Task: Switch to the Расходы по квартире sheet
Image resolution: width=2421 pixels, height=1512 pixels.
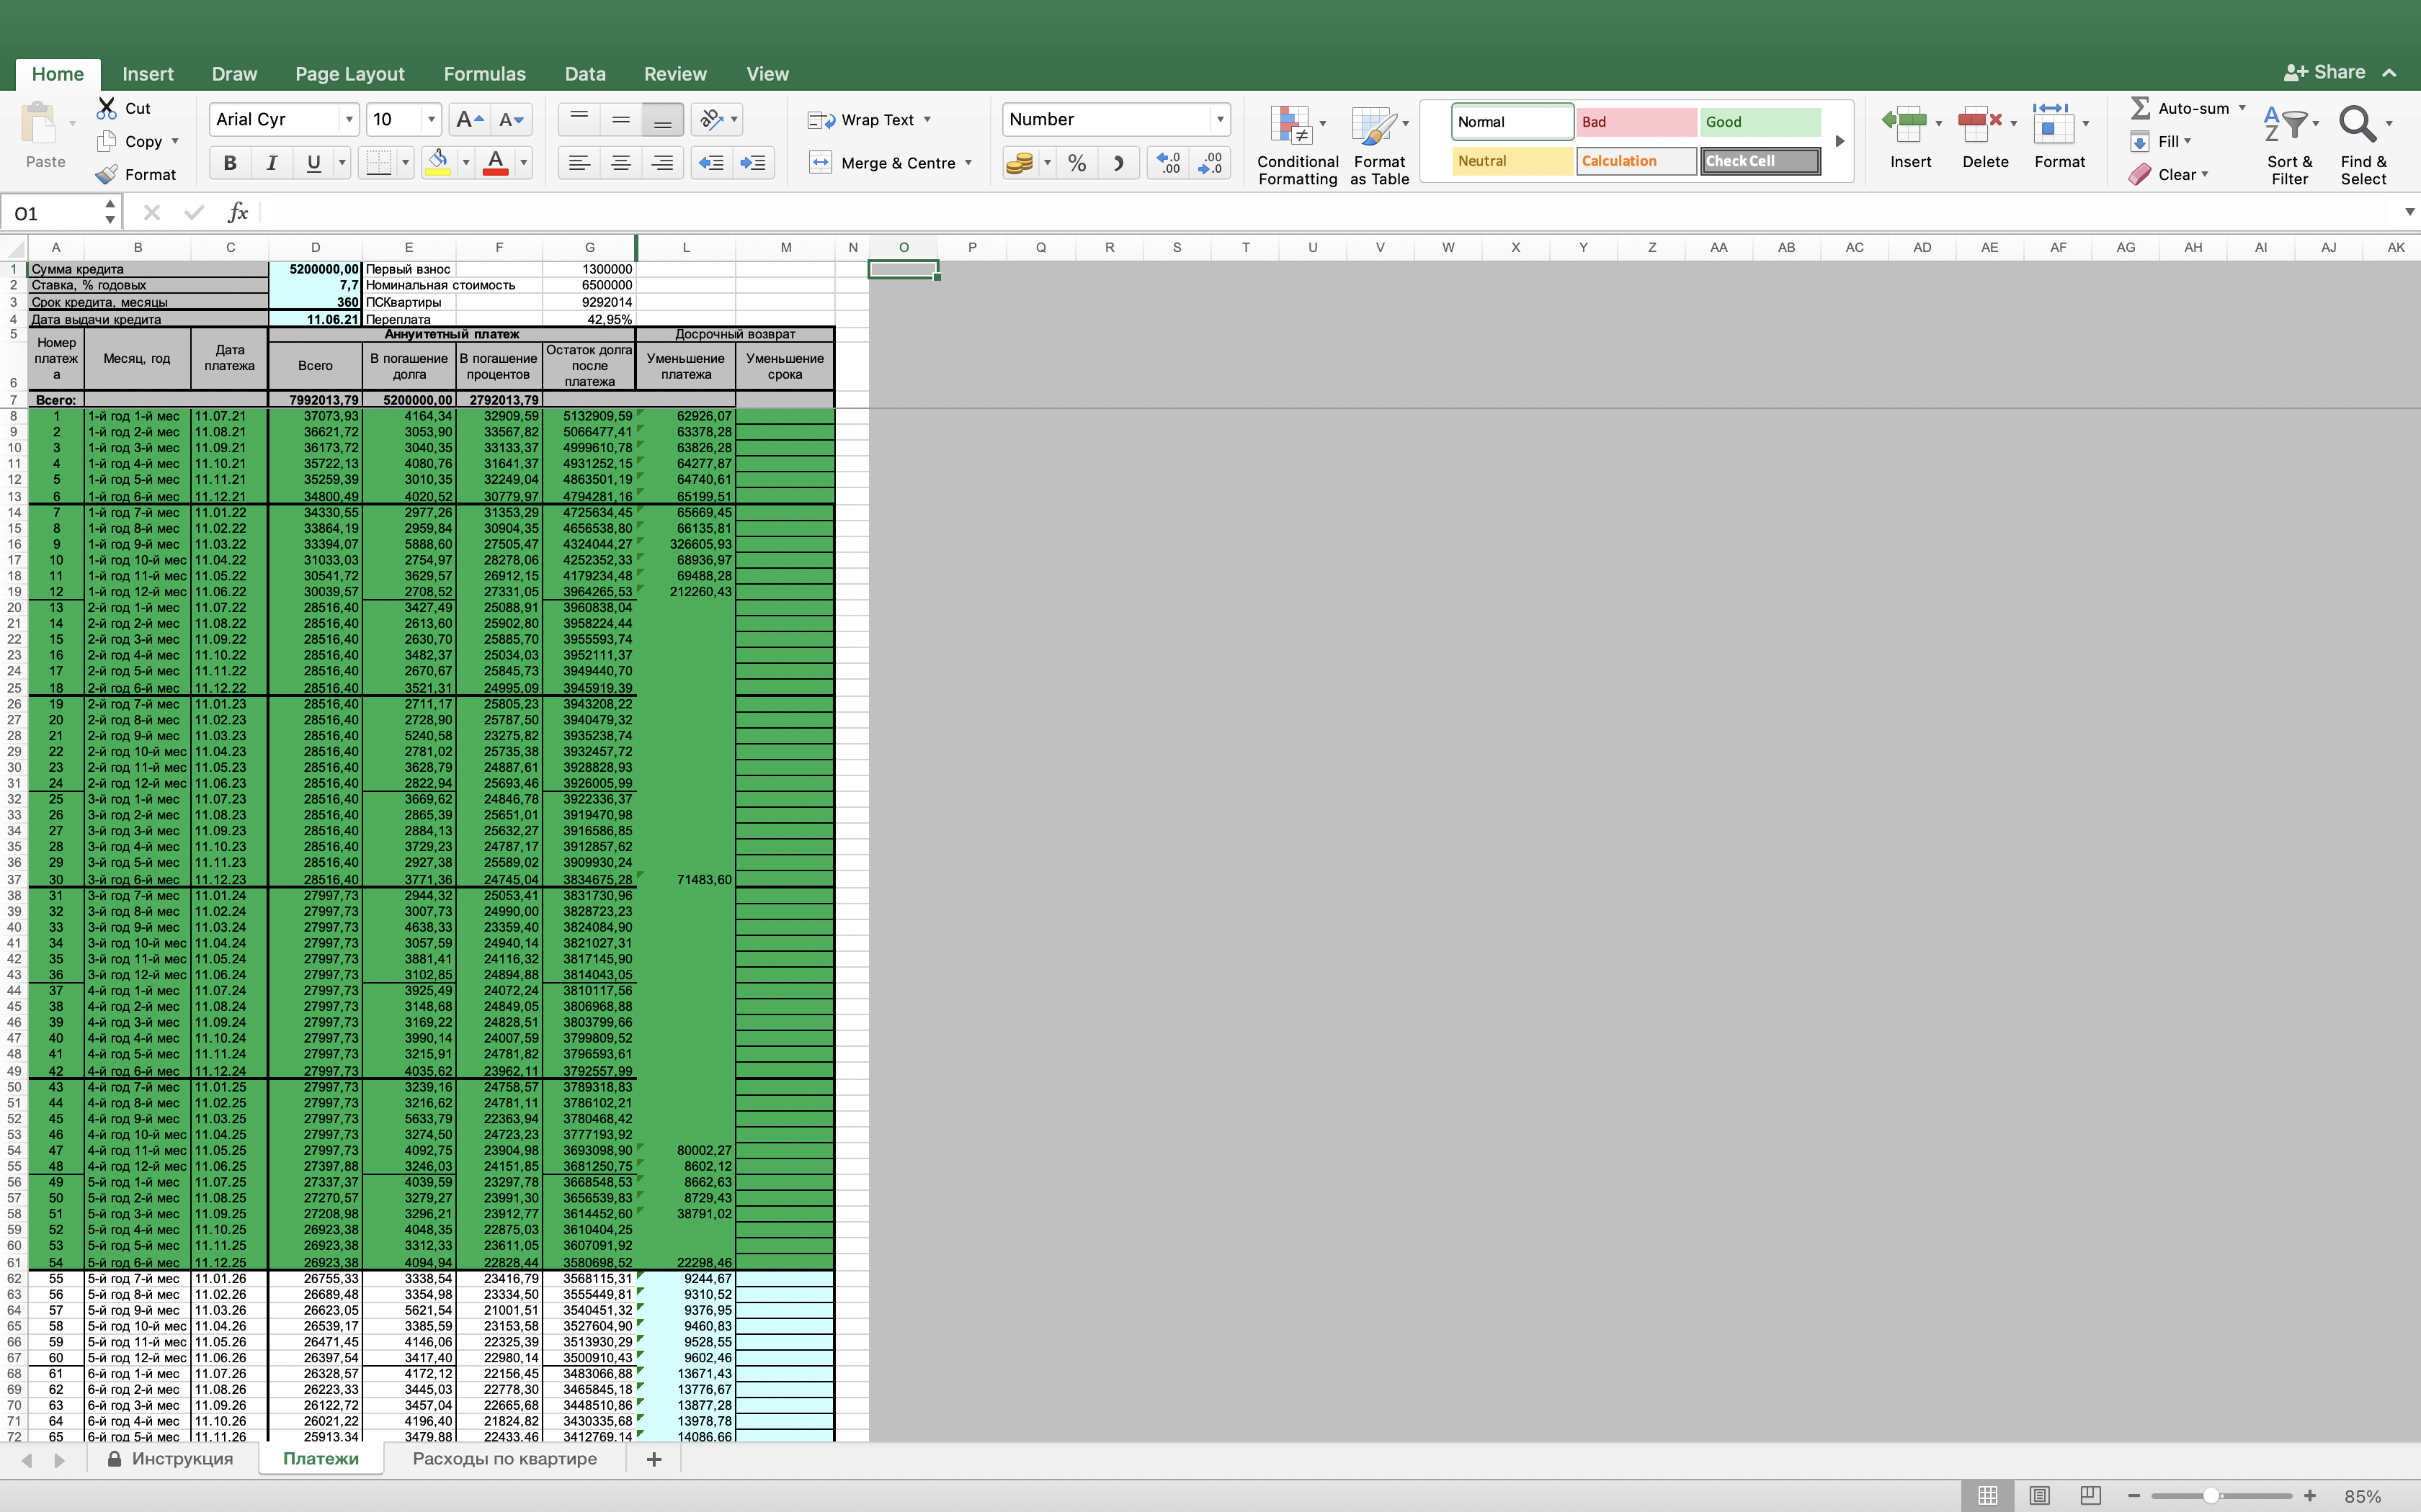Action: 504,1459
